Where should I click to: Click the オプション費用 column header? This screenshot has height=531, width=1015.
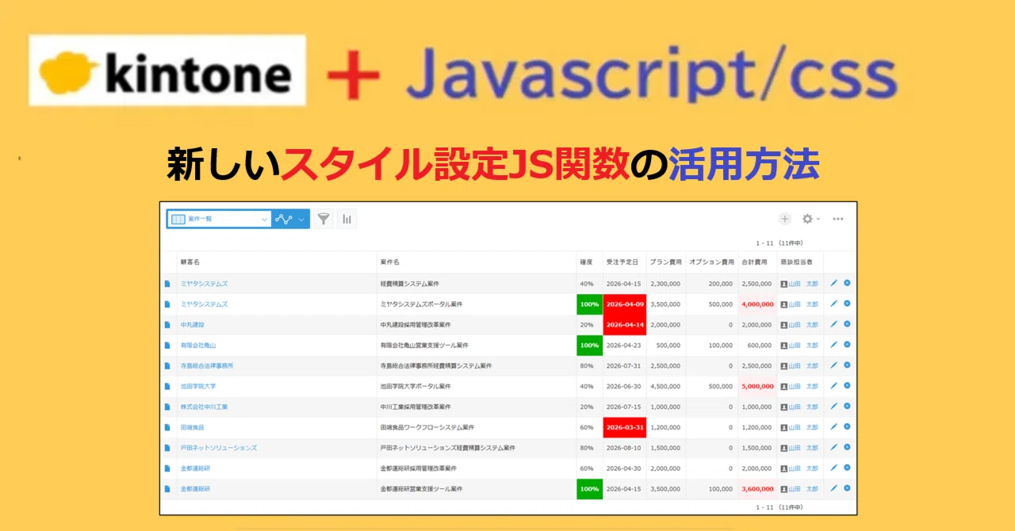tap(711, 262)
